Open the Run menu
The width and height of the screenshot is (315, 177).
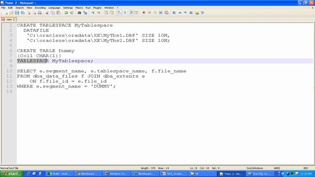tap(88, 8)
